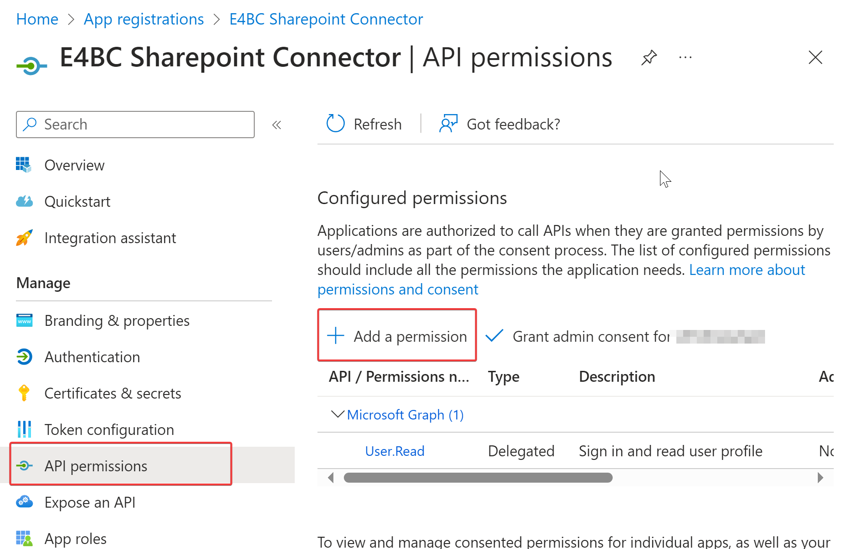This screenshot has width=841, height=549.
Task: Click the Home breadcrumb link
Action: (x=37, y=19)
